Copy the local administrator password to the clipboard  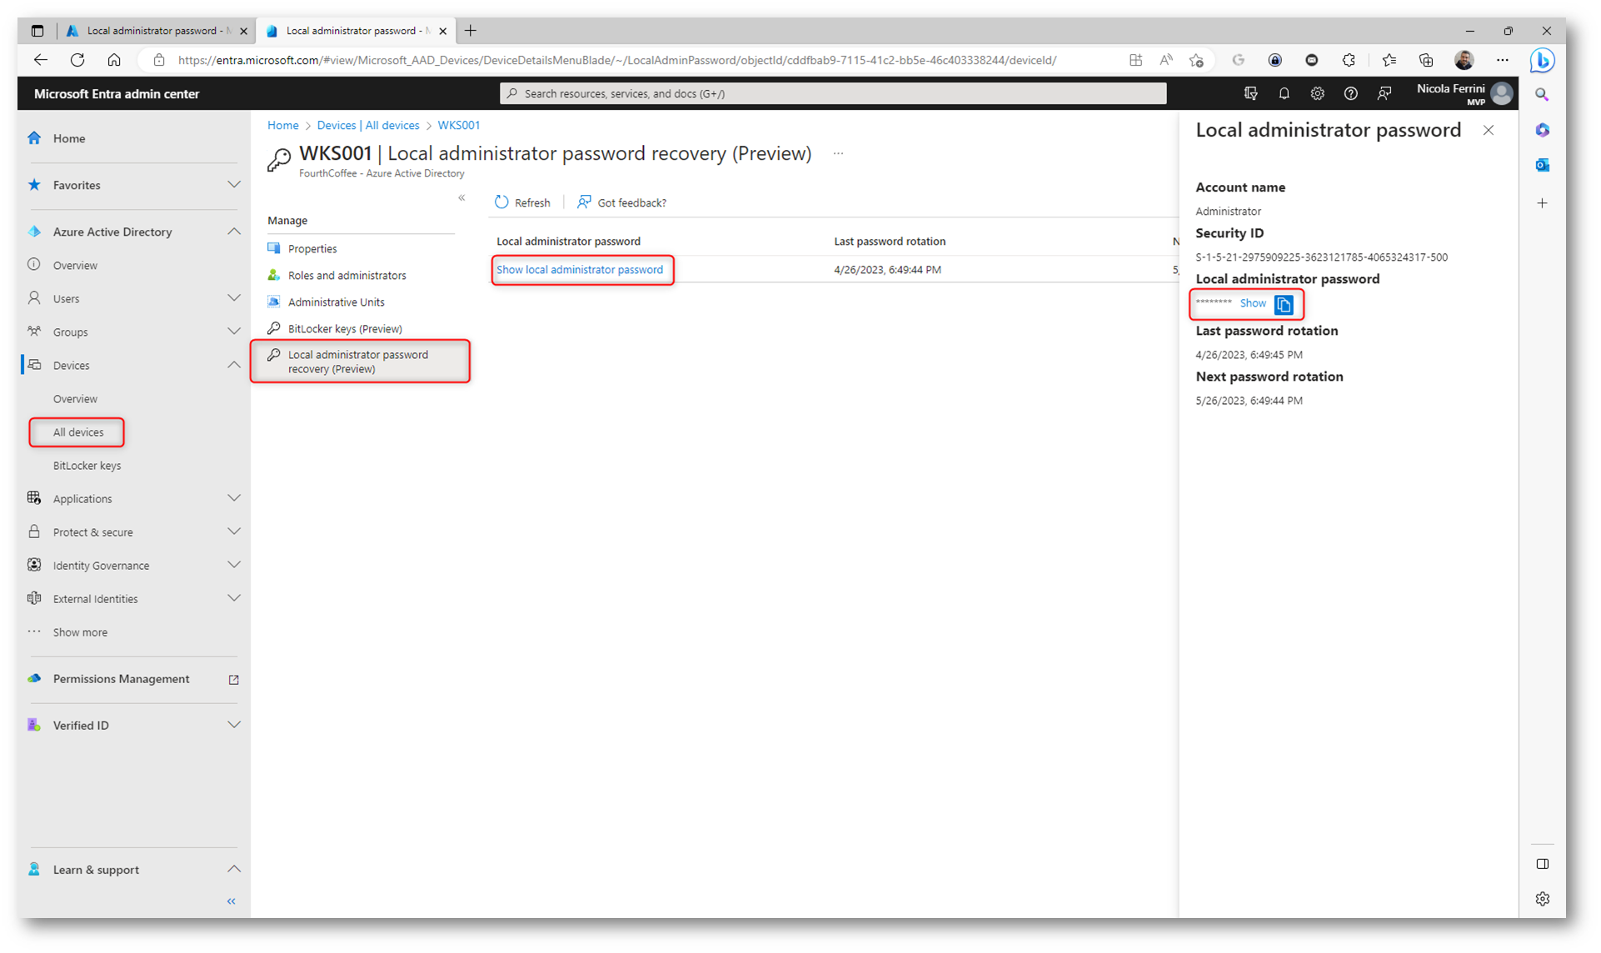click(1284, 305)
